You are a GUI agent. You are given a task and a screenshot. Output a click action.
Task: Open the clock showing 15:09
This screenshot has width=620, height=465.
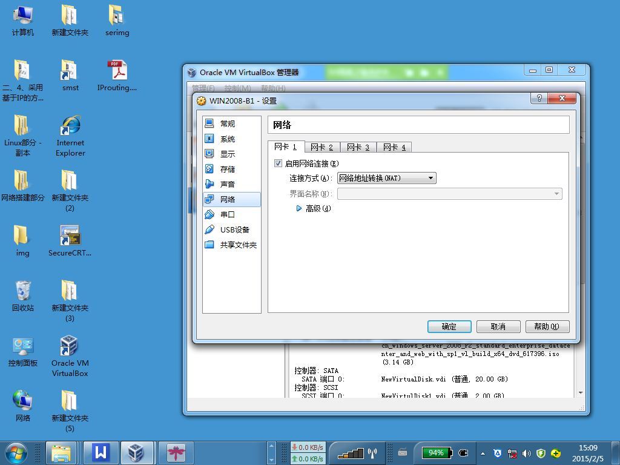click(588, 453)
